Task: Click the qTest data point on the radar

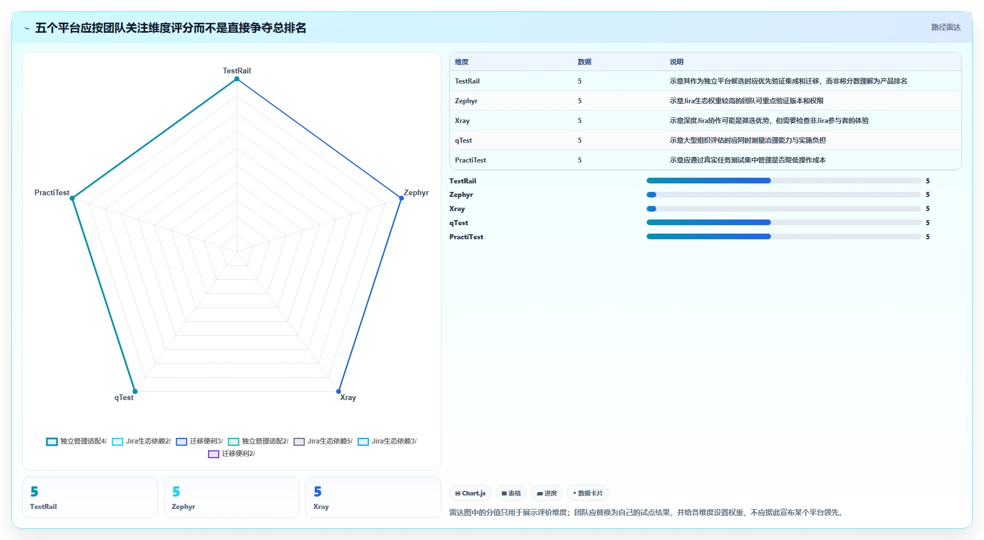Action: tap(135, 391)
